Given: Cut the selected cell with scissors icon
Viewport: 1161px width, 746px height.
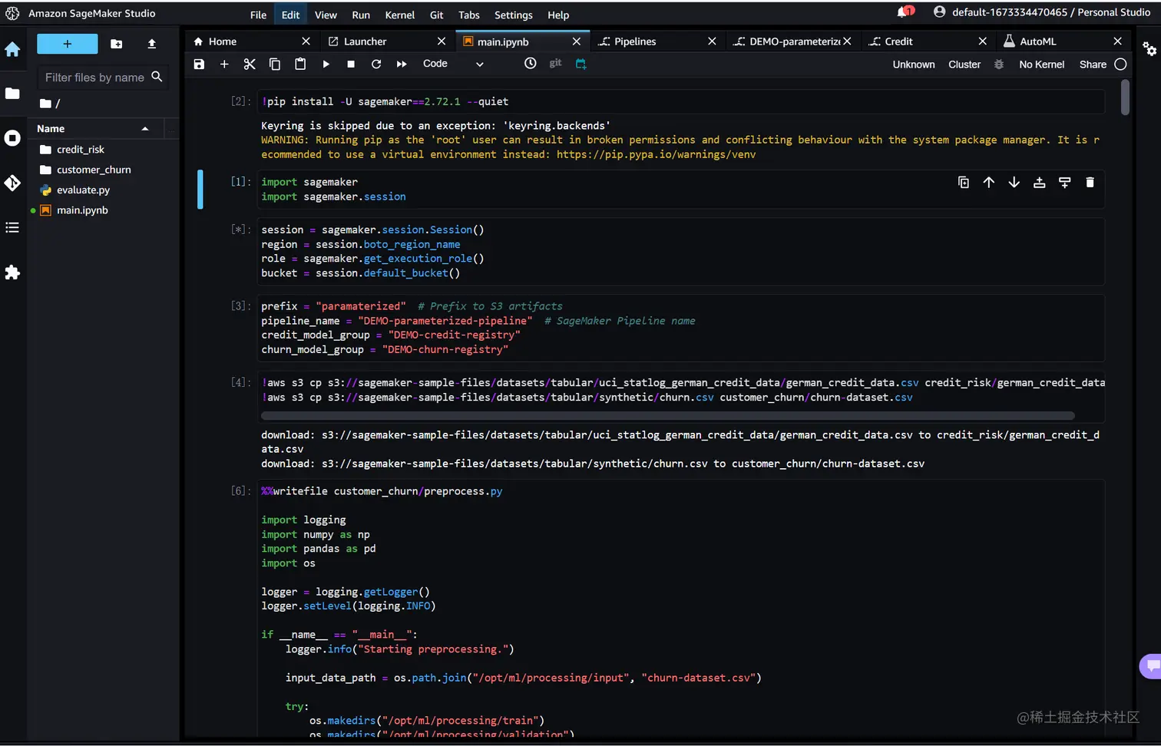Looking at the screenshot, I should pos(250,64).
